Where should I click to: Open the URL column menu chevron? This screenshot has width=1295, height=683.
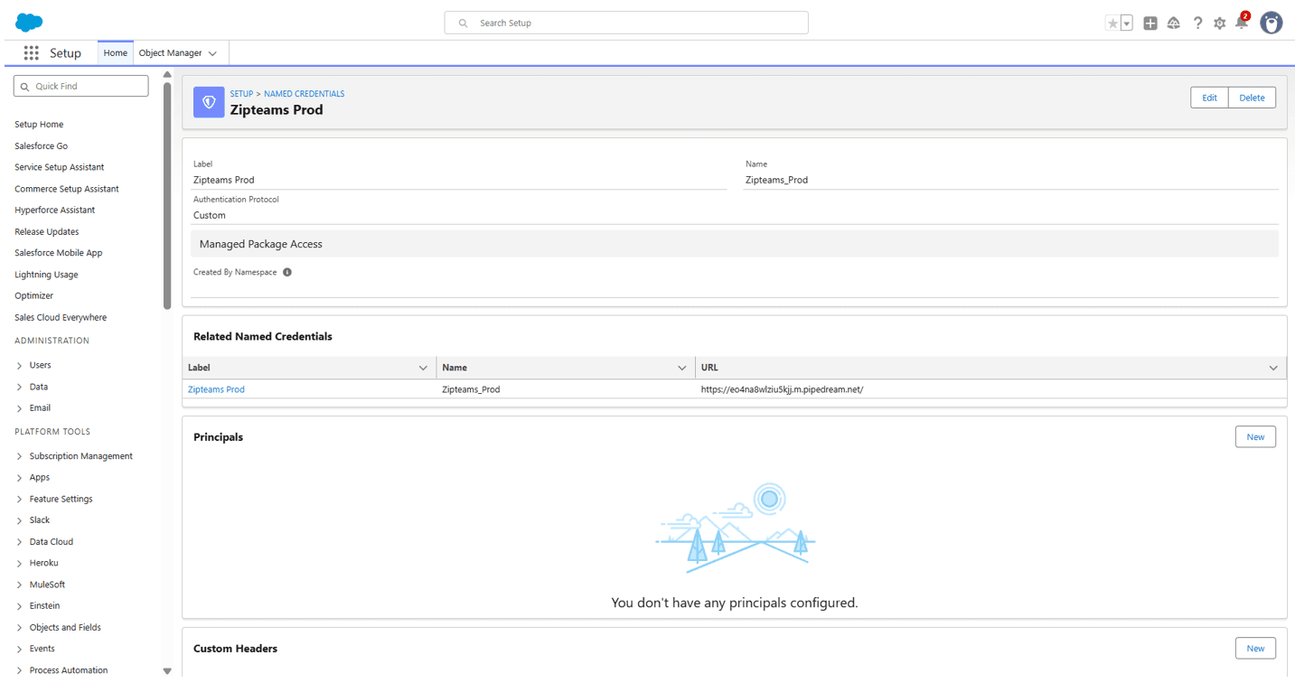1273,368
